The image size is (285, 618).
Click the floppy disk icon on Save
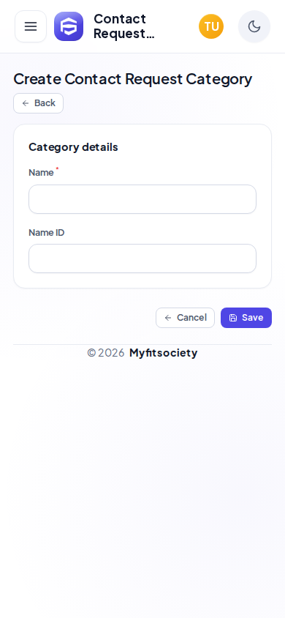[233, 318]
